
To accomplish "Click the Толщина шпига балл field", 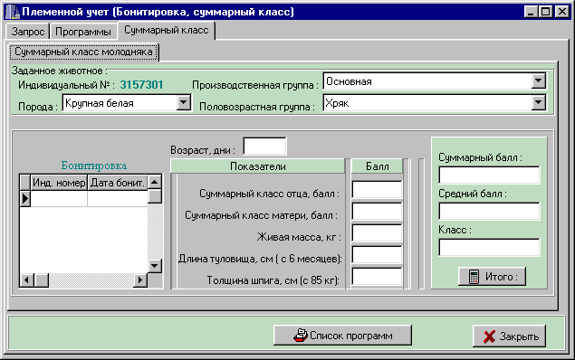I will point(377,277).
